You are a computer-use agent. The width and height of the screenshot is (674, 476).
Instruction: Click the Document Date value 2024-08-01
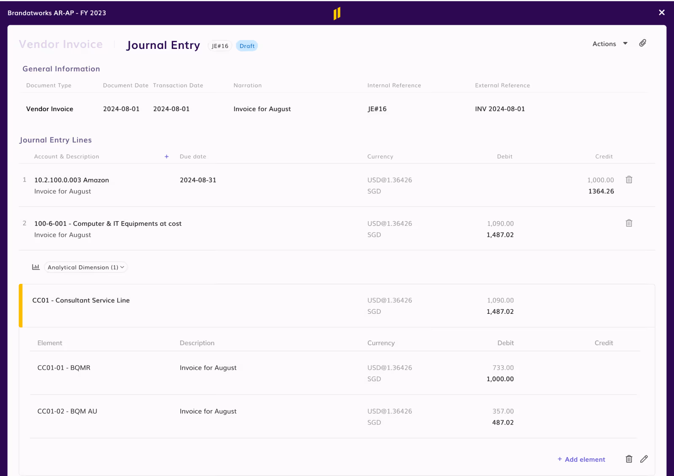[121, 109]
